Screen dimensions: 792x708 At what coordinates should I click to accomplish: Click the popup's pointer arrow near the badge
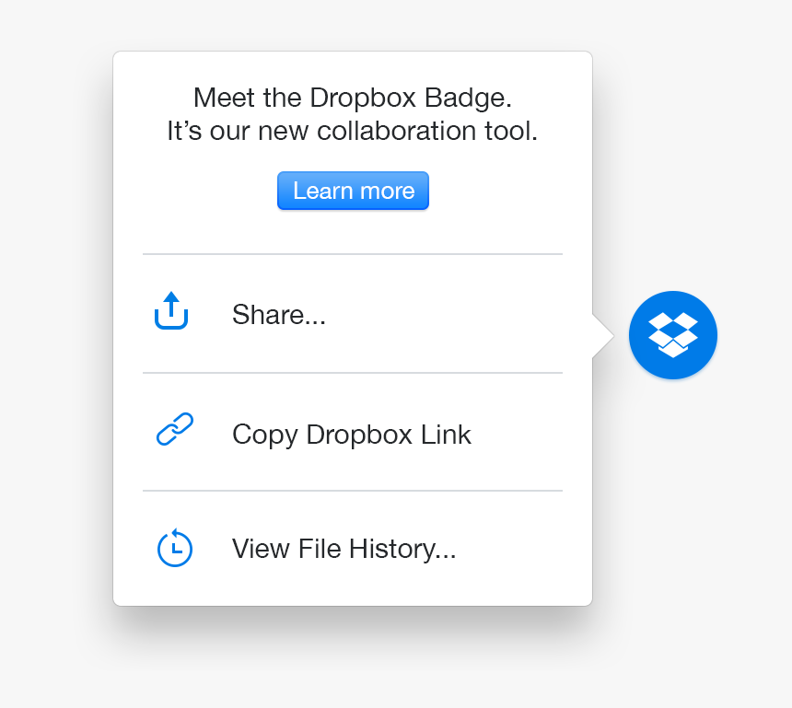[x=603, y=335]
